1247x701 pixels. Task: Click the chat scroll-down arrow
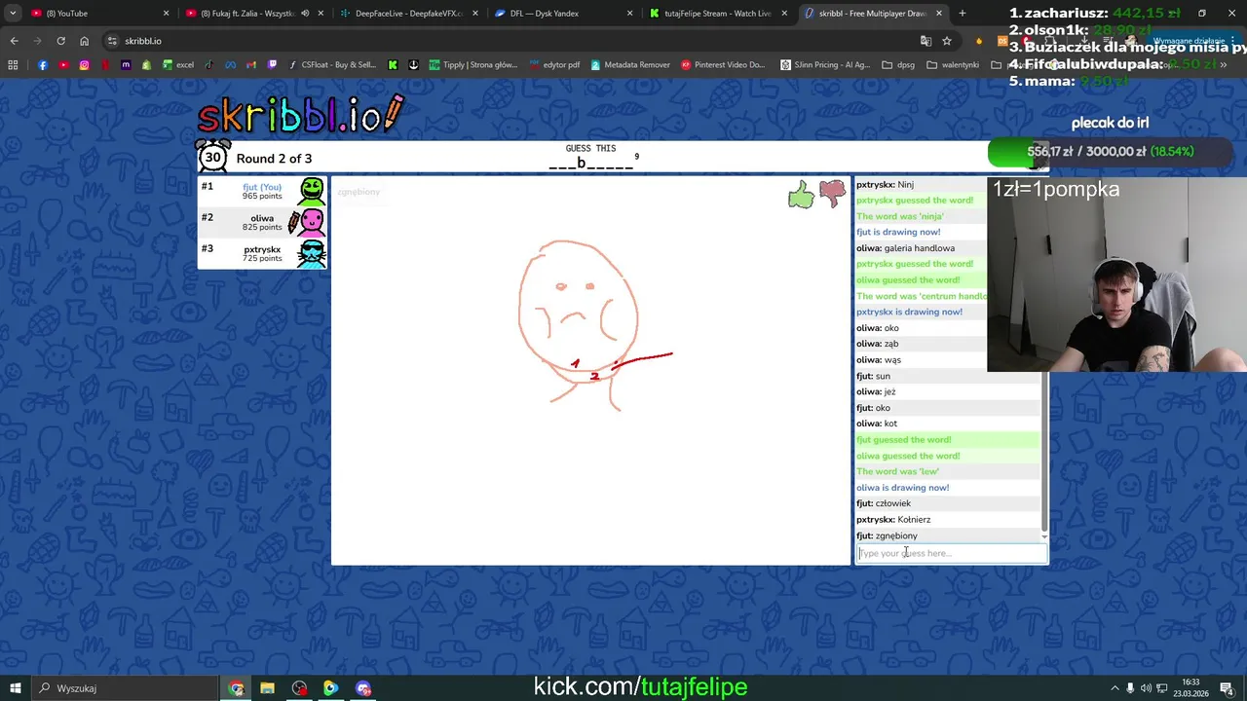coord(1044,536)
